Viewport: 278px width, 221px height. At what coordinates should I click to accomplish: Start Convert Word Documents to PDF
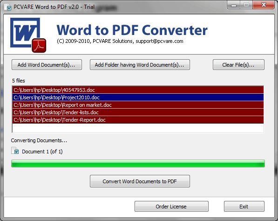(140, 181)
